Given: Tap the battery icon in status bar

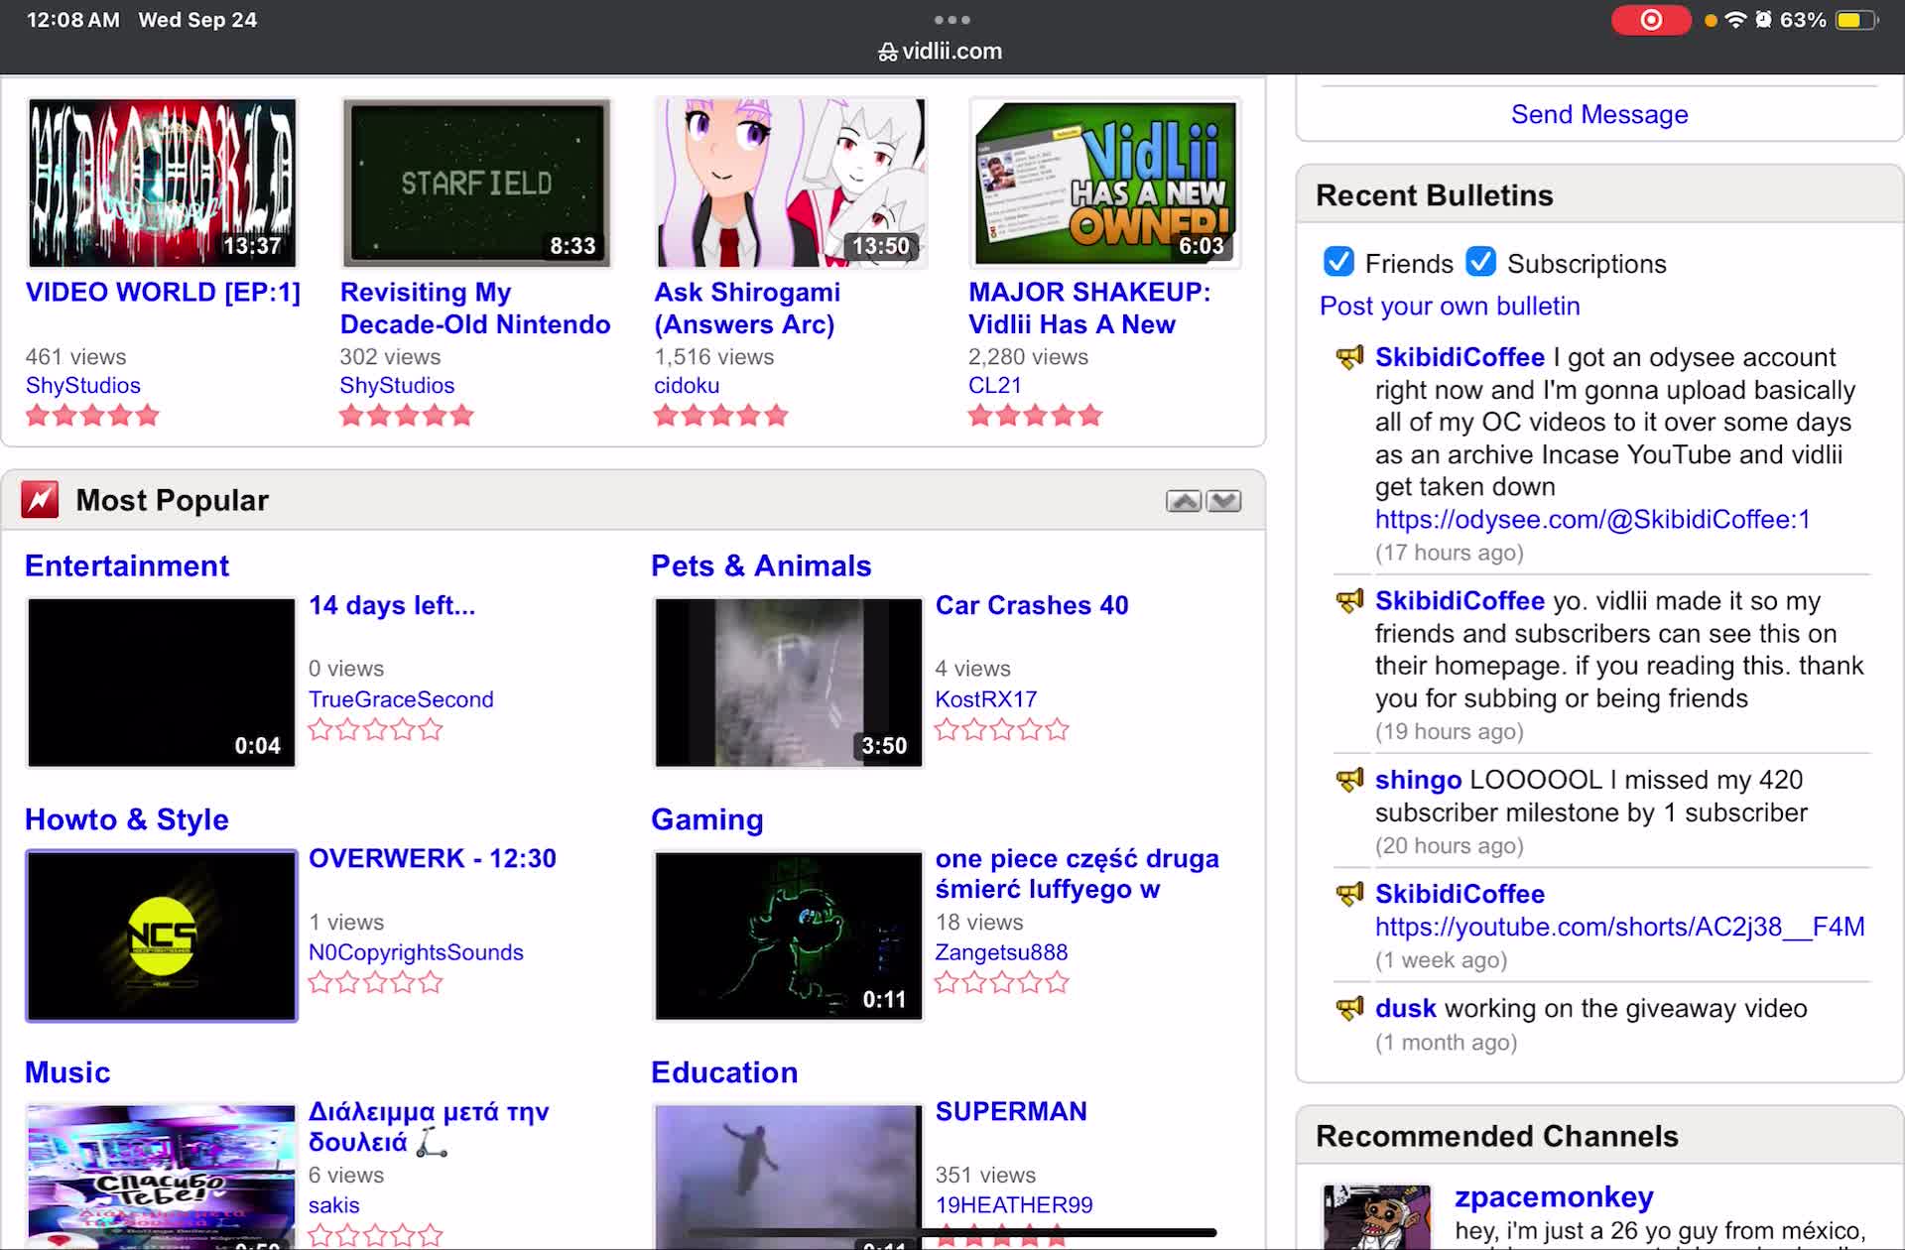Looking at the screenshot, I should click(x=1855, y=20).
